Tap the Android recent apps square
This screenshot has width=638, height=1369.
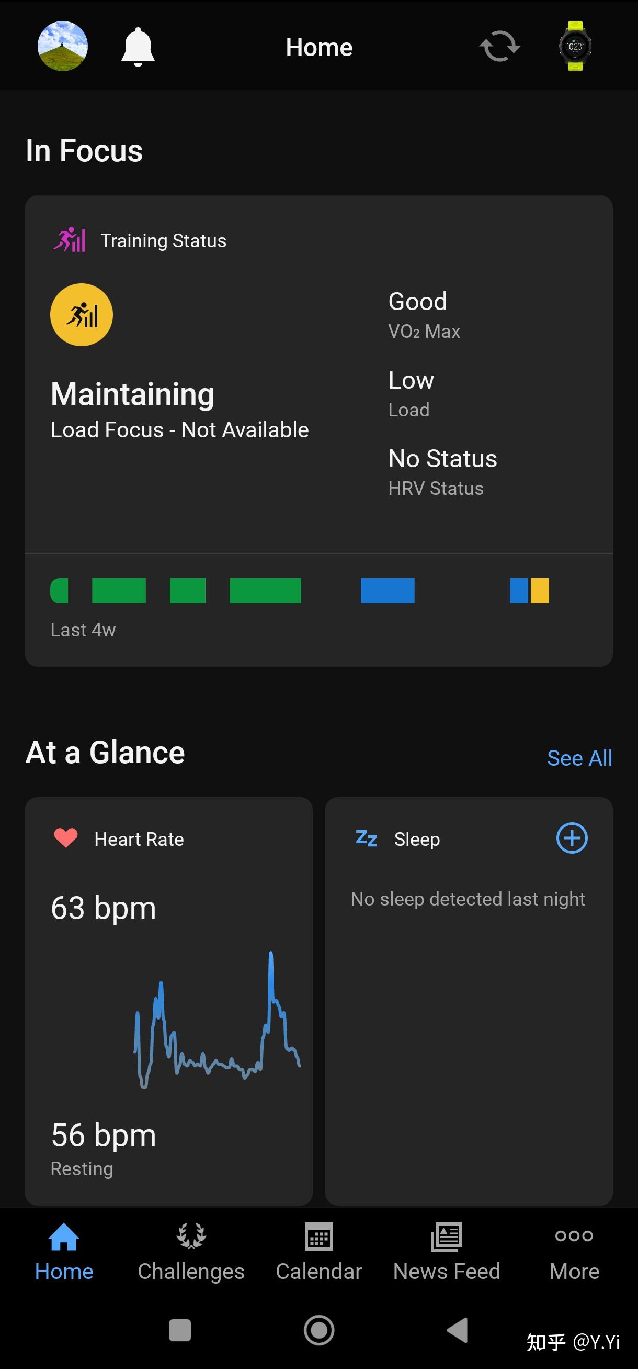click(180, 1330)
